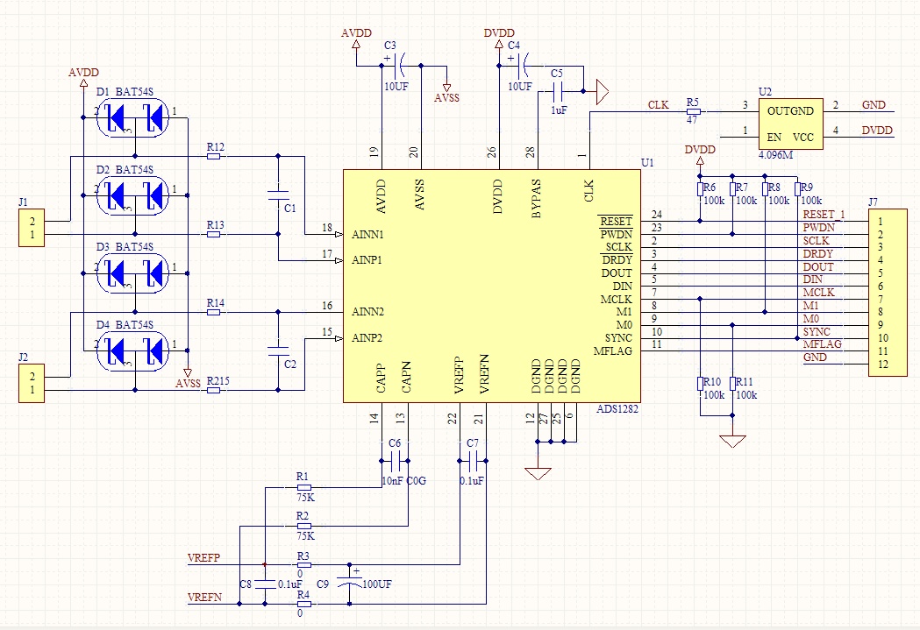The width and height of the screenshot is (920, 630).
Task: Click the VREFN net label
Action: pos(204,598)
